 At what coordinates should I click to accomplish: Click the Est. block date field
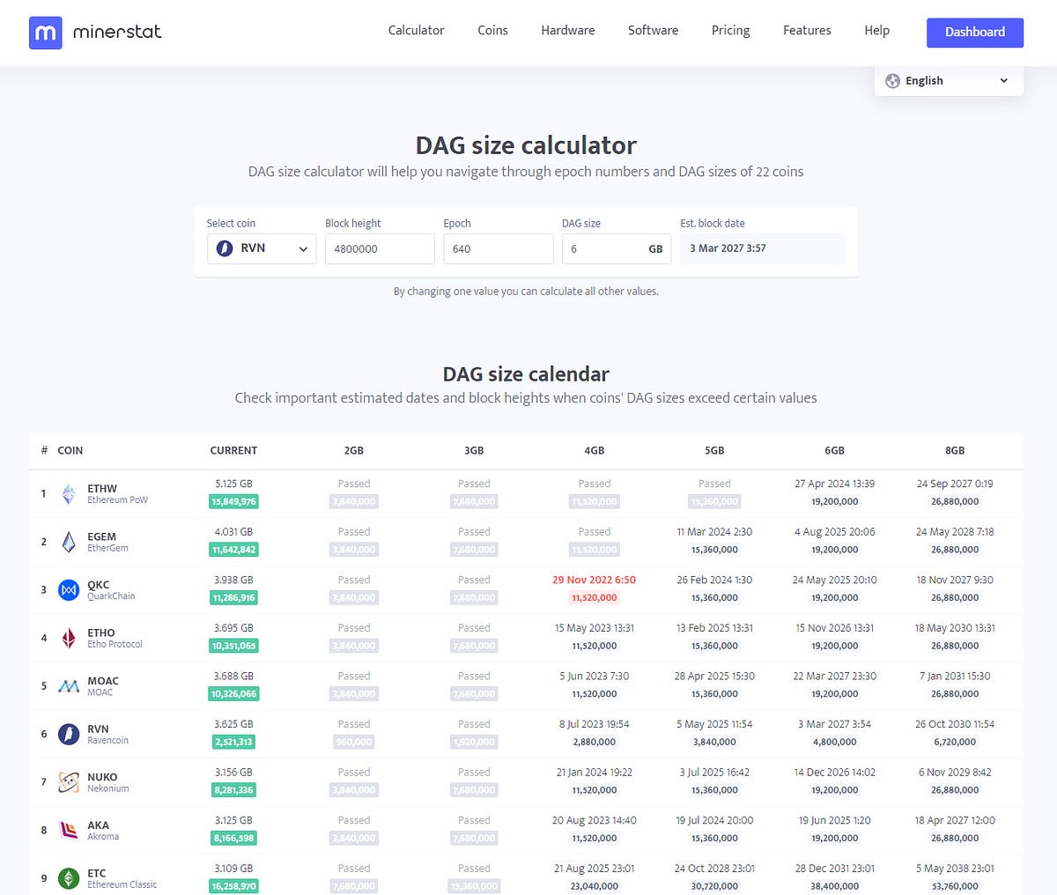click(763, 248)
